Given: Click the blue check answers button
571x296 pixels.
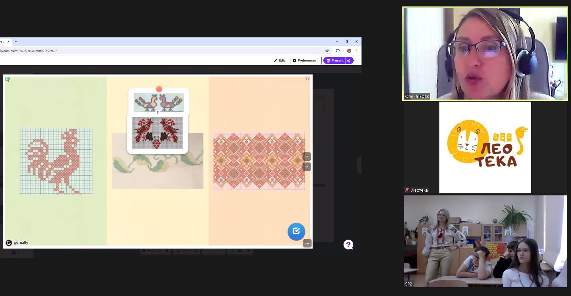Looking at the screenshot, I should pos(296,231).
